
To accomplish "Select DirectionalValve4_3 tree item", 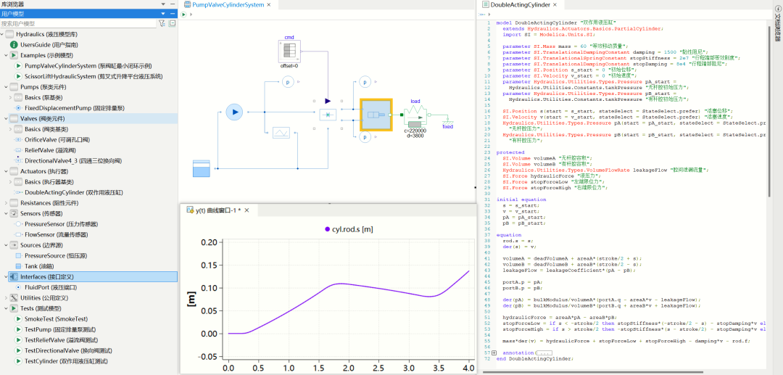I will [72, 161].
